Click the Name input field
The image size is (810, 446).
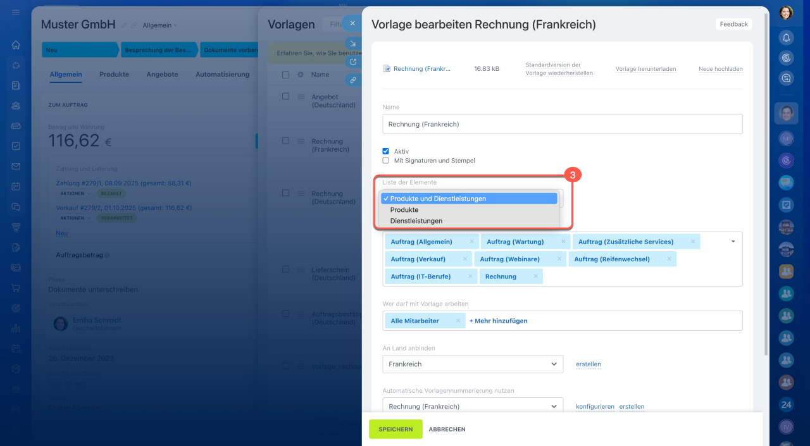[x=562, y=124]
